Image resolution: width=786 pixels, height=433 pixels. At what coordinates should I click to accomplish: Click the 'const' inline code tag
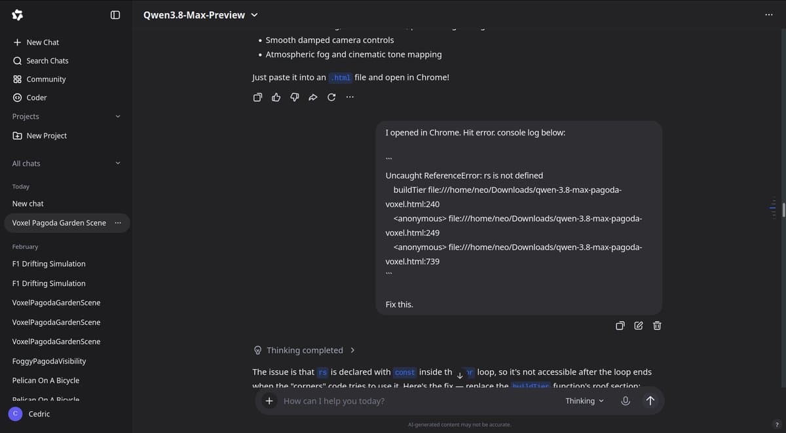(405, 372)
